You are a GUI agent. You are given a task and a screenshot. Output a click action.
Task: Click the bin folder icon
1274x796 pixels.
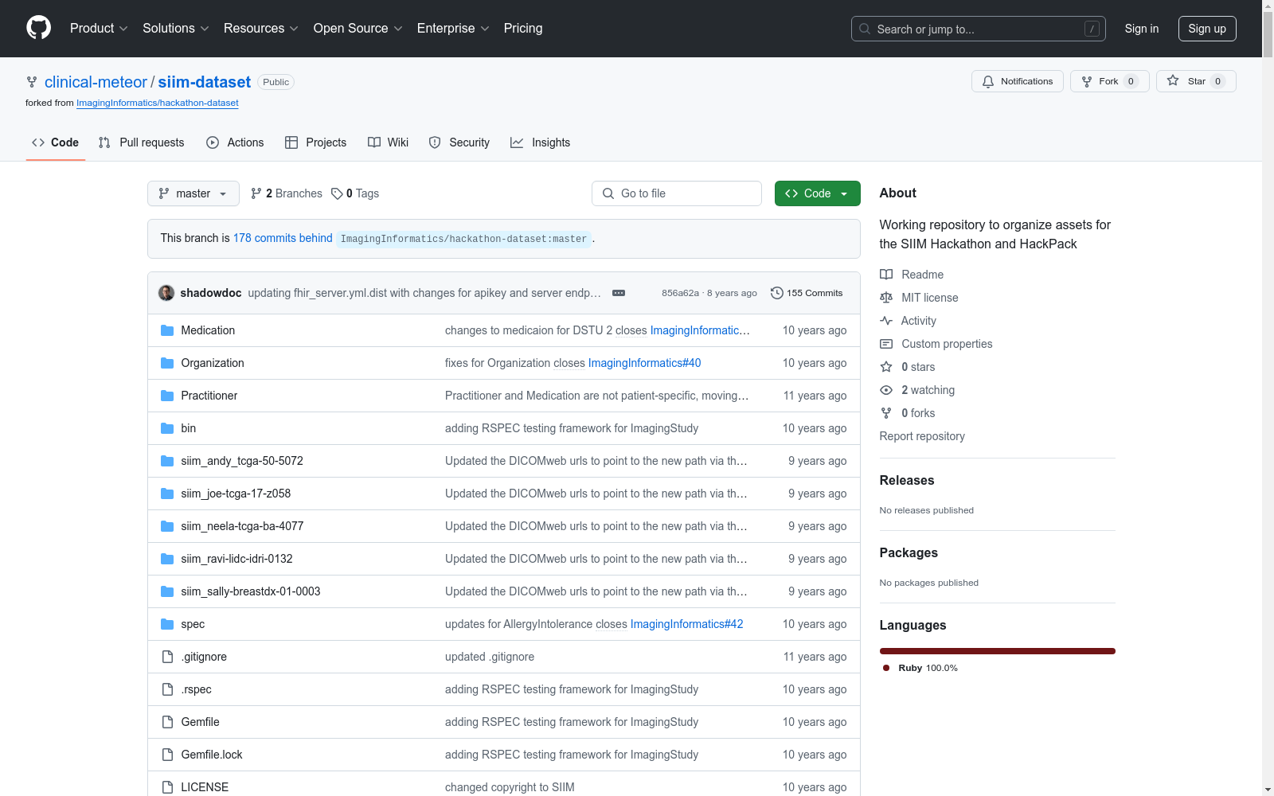167,428
